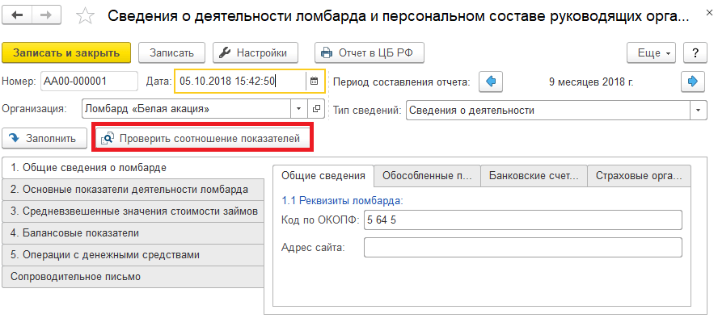Image resolution: width=718 pixels, height=318 pixels.
Task: Expand the Организация dropdown list
Action: click(x=298, y=109)
